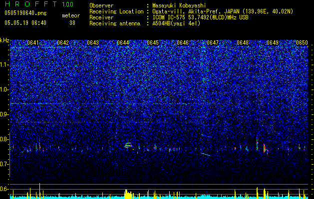Click the 'meteor' label

coord(71,15)
